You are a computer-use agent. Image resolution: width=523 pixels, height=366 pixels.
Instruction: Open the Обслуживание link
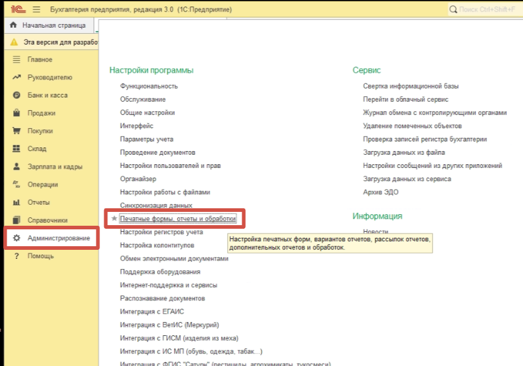[x=143, y=99]
